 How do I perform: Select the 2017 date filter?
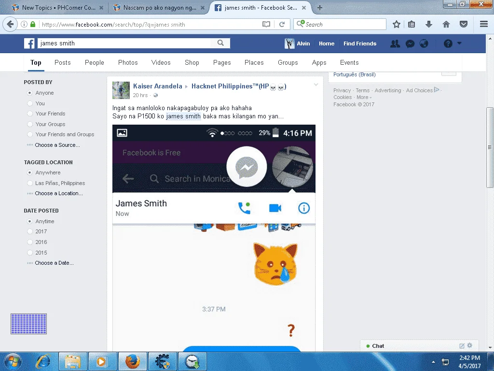pos(29,231)
